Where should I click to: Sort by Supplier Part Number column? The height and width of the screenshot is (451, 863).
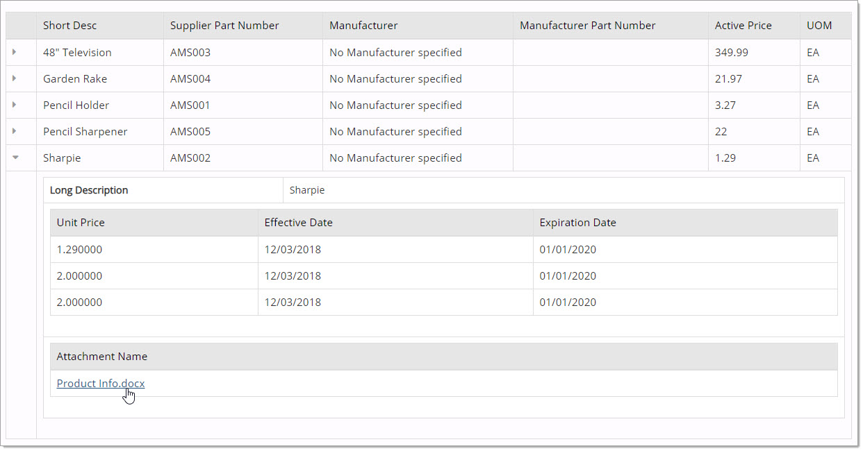point(224,26)
